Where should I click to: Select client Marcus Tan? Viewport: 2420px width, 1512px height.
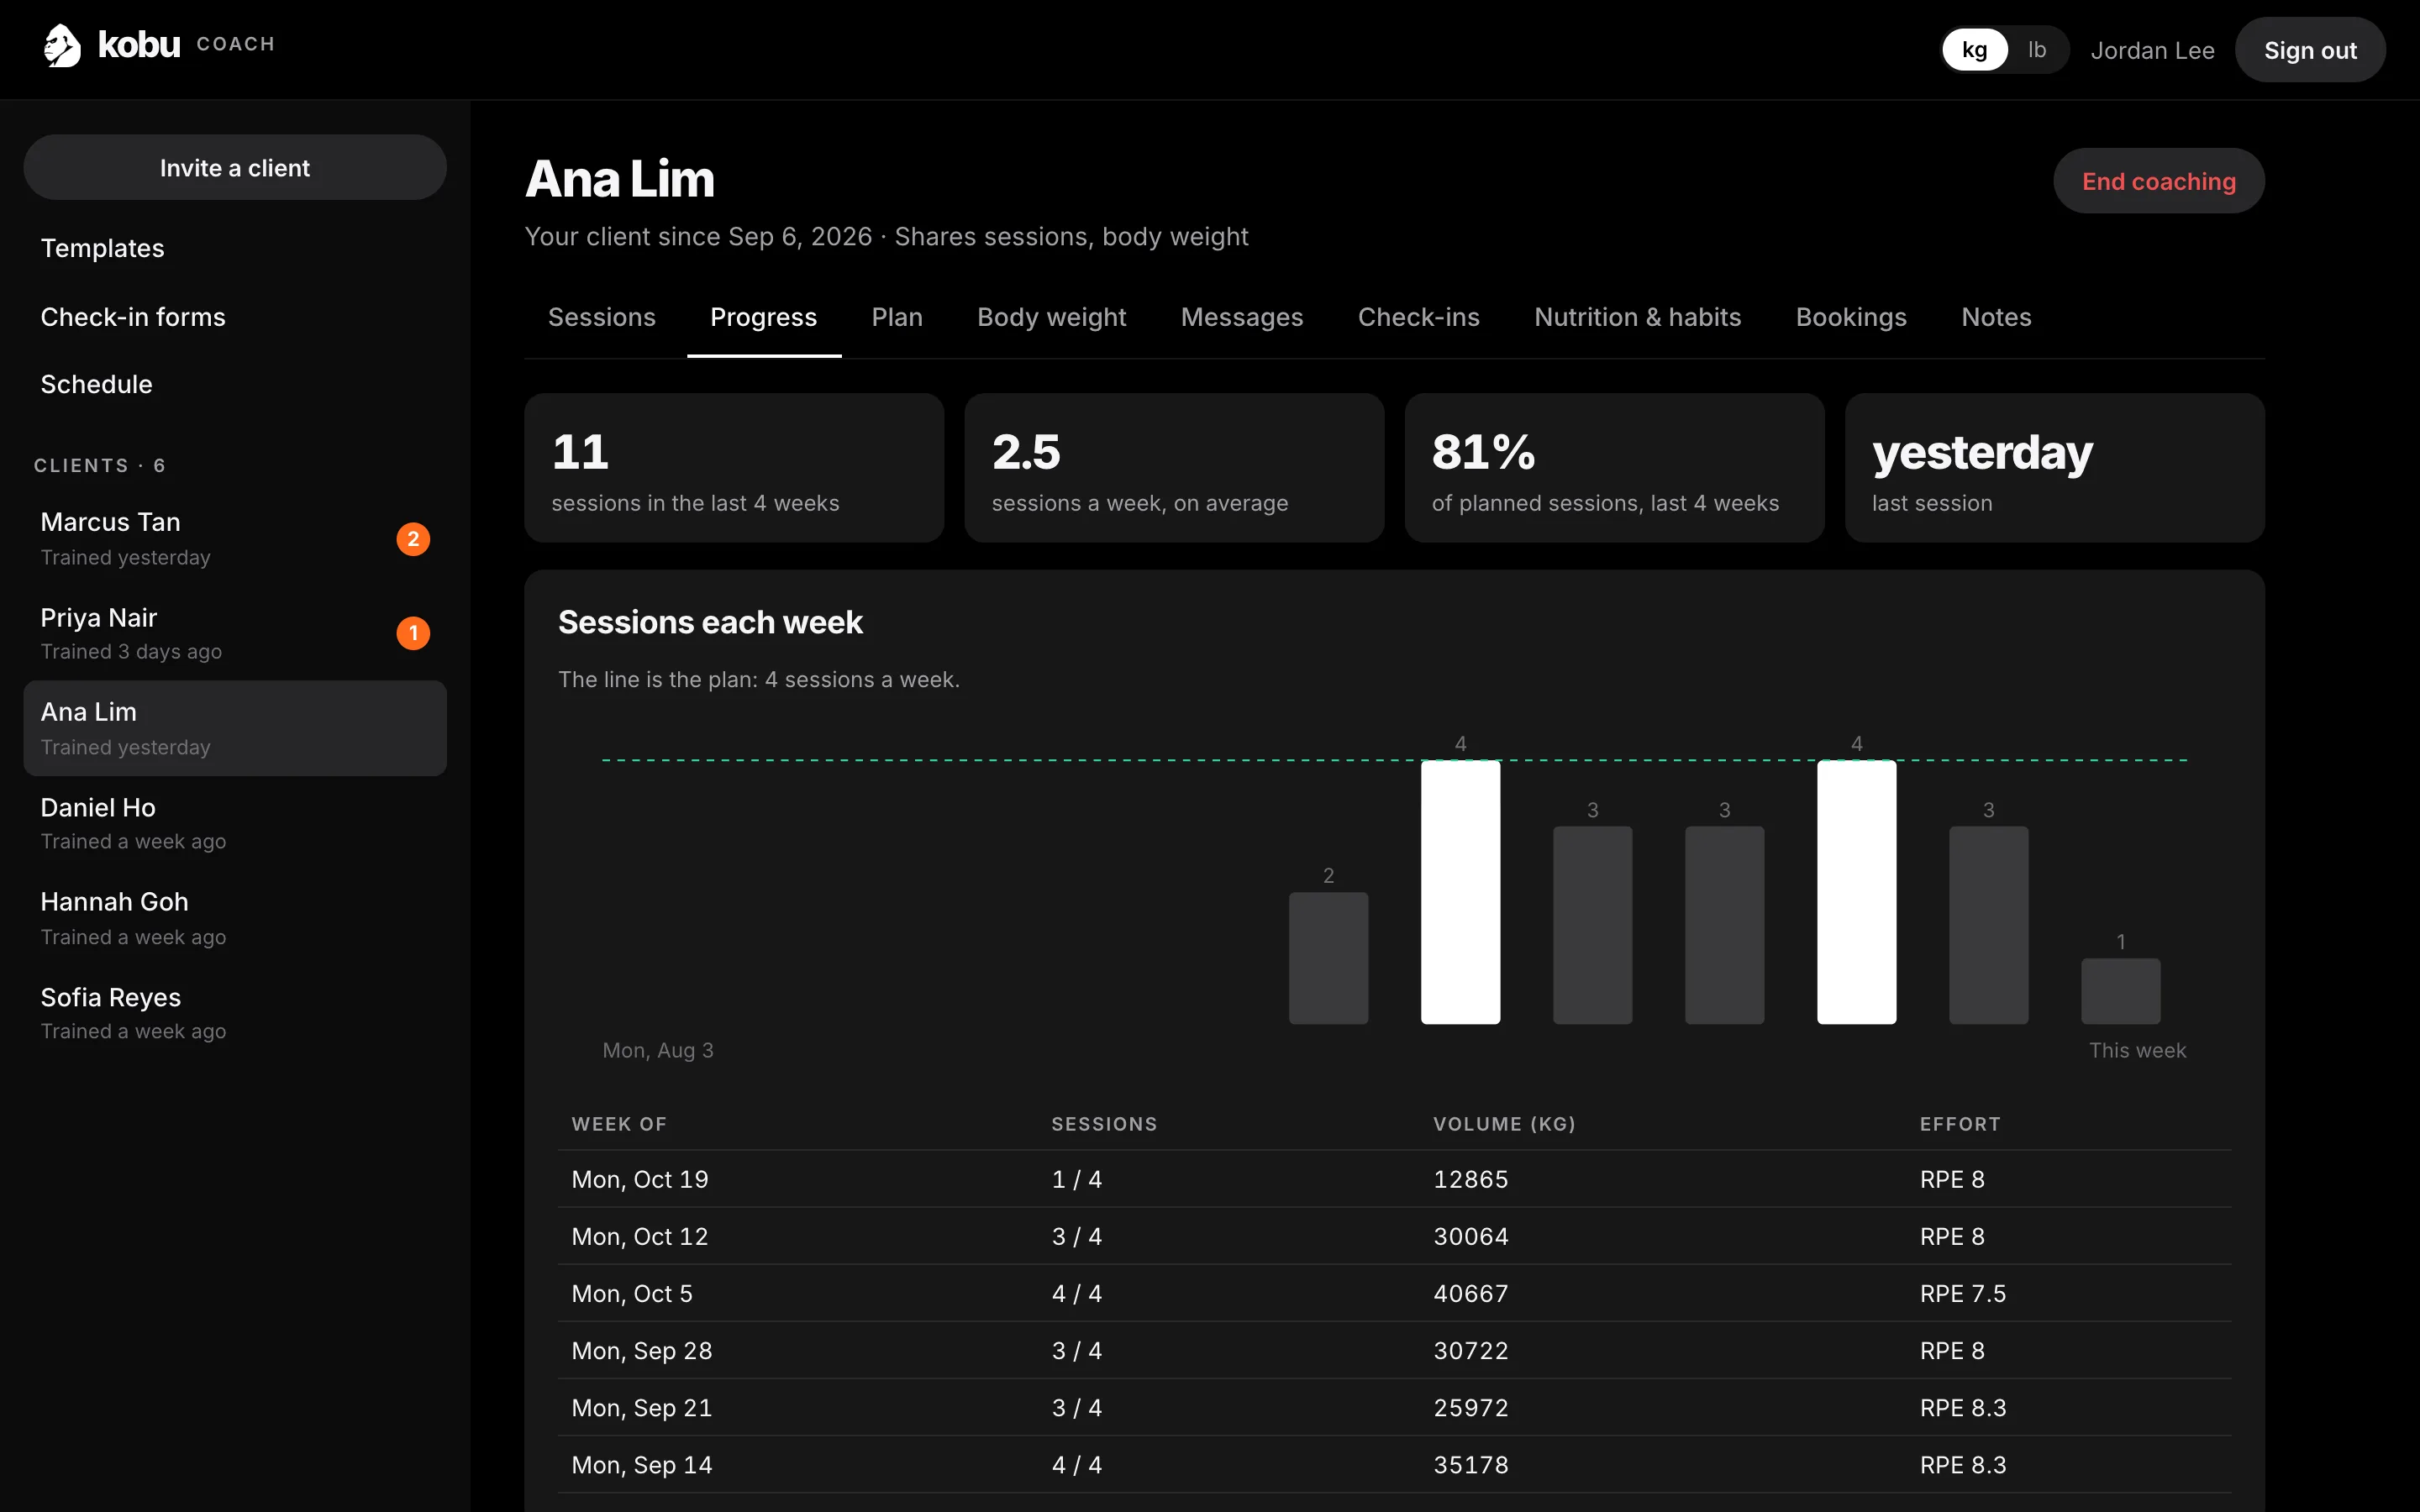pyautogui.click(x=235, y=539)
